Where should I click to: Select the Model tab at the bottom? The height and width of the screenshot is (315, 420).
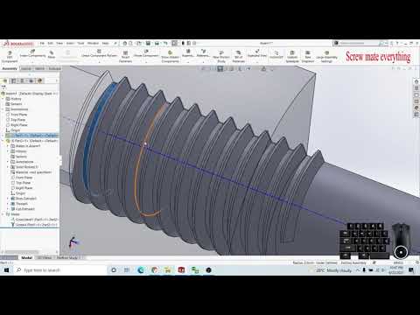[26, 258]
